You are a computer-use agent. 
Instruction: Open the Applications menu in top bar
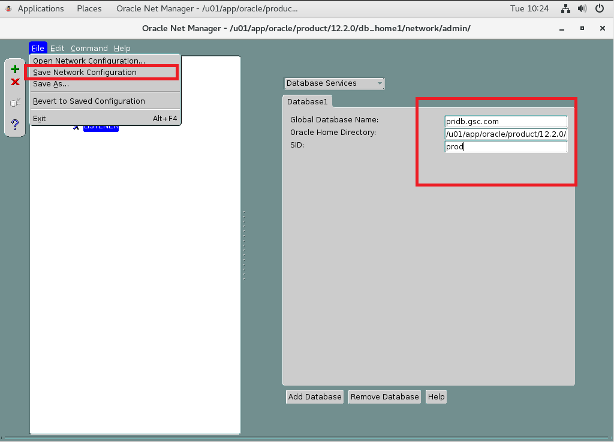coord(41,8)
